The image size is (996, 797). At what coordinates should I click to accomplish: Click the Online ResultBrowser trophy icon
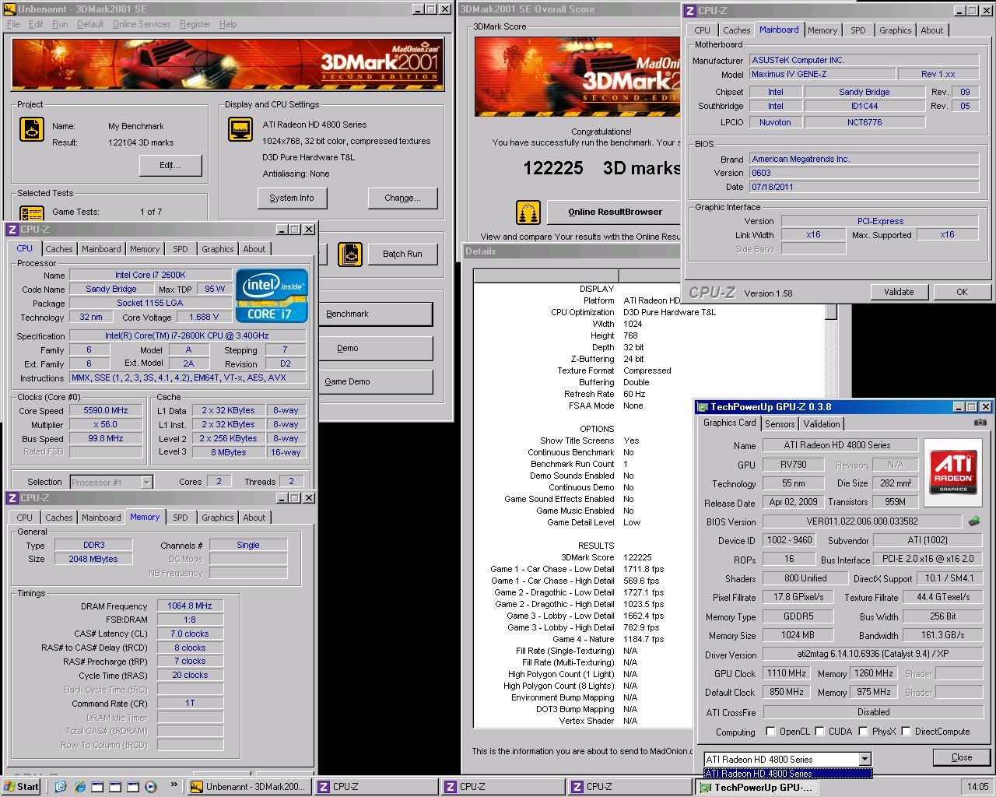(x=528, y=212)
